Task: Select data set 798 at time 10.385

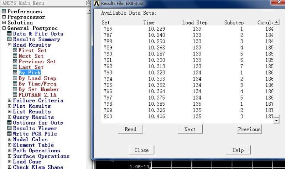Action: pyautogui.click(x=187, y=104)
